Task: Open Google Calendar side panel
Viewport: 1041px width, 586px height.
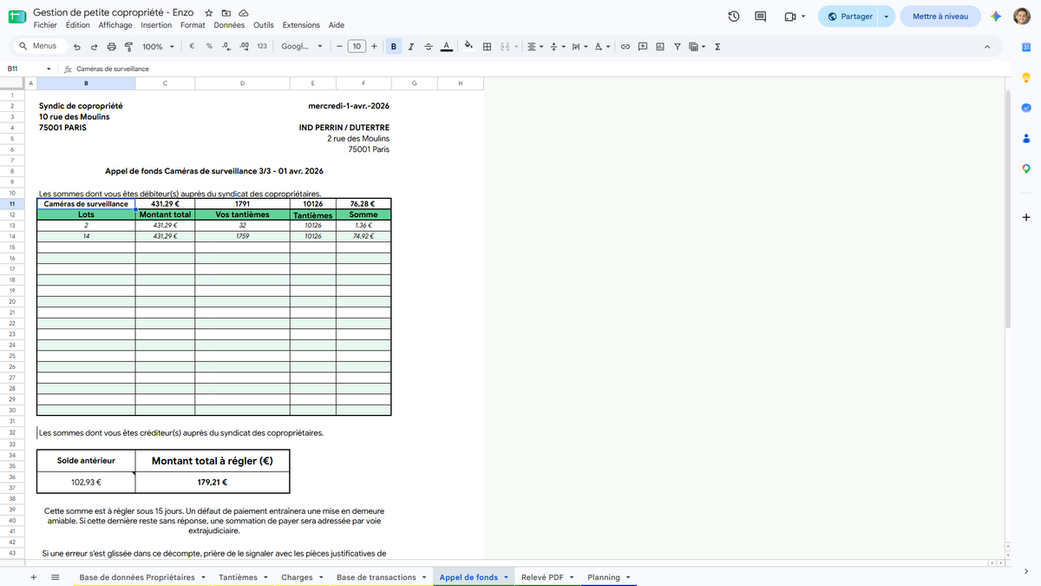Action: (1025, 47)
